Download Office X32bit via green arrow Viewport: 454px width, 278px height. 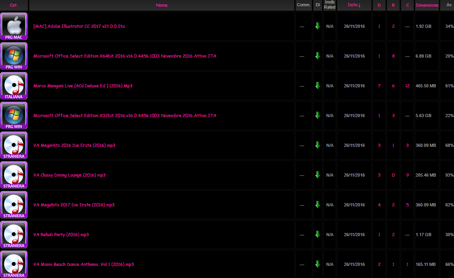pos(318,116)
